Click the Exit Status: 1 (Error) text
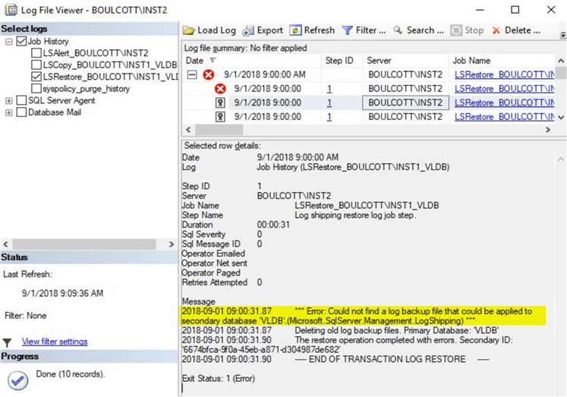Screen dimensions: 567x397 coord(219,379)
